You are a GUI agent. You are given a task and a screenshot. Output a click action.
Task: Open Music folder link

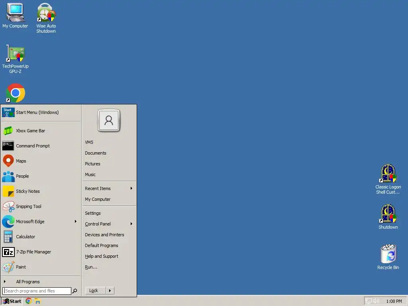coord(109,175)
